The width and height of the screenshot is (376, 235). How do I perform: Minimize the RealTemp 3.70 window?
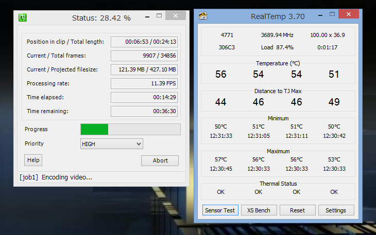[320, 15]
